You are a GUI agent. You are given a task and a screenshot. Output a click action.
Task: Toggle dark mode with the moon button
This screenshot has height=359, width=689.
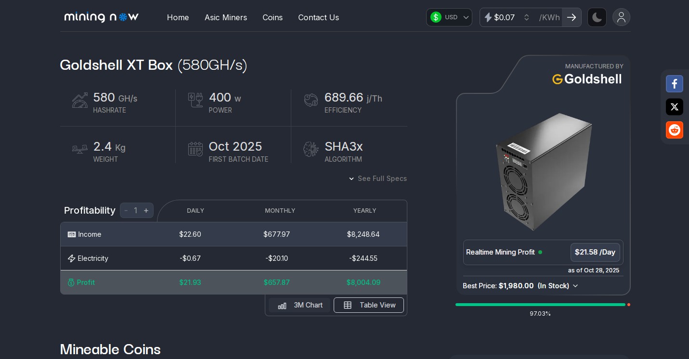597,17
